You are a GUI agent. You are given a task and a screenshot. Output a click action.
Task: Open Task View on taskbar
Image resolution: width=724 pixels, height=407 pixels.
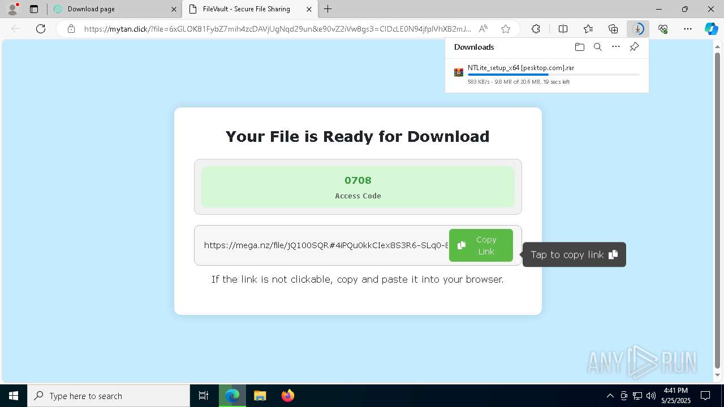[204, 396]
